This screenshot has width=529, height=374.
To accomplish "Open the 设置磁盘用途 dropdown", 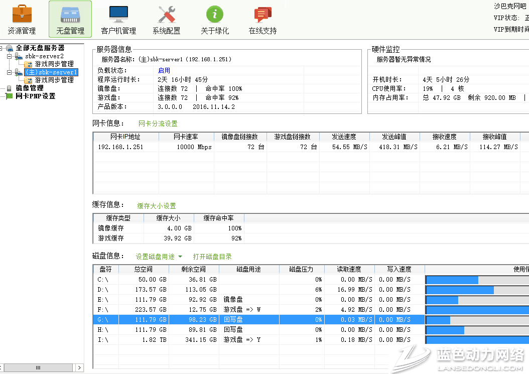I will (159, 257).
